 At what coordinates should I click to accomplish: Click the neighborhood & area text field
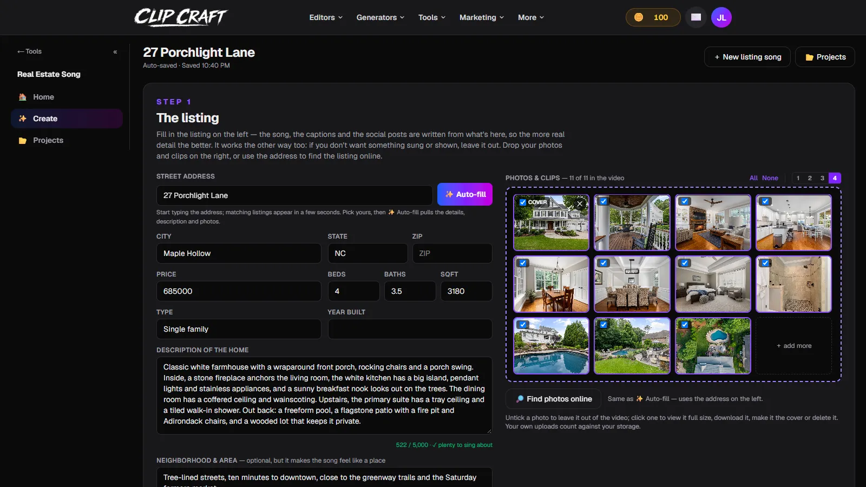pyautogui.click(x=324, y=477)
